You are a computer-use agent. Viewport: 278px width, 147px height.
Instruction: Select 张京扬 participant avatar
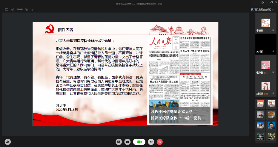pos(265,65)
